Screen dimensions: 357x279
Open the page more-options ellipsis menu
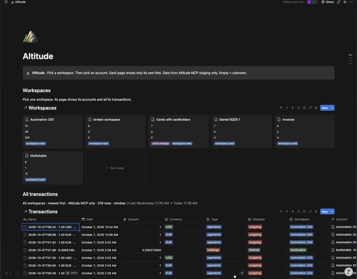351,2
